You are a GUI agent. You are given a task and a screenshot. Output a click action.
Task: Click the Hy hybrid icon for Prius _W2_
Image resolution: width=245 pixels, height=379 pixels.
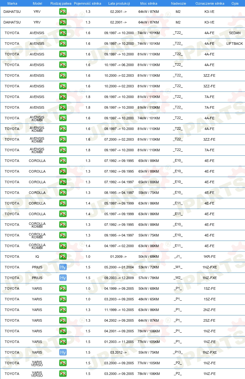point(63,278)
